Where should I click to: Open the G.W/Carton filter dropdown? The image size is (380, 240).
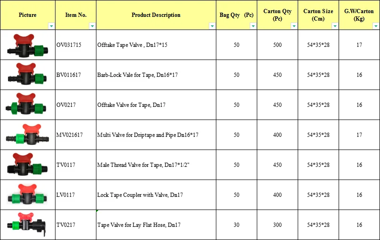[376, 26]
